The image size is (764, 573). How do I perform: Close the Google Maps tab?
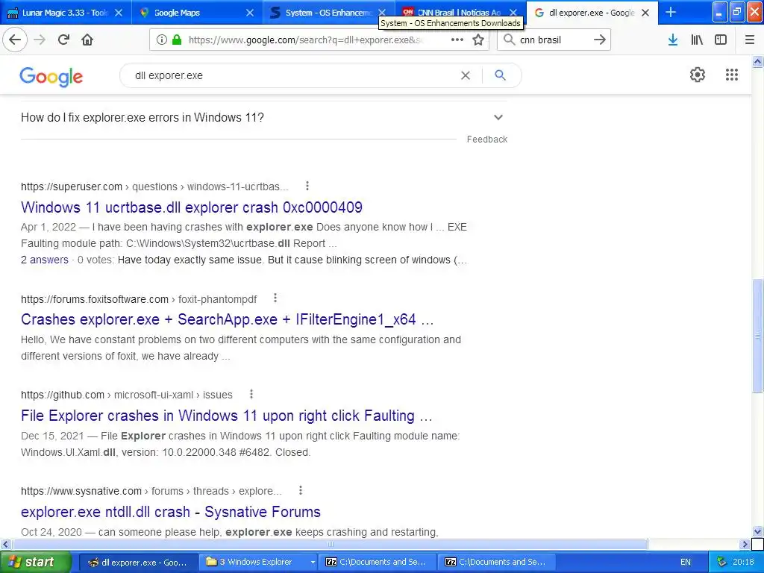(x=249, y=13)
